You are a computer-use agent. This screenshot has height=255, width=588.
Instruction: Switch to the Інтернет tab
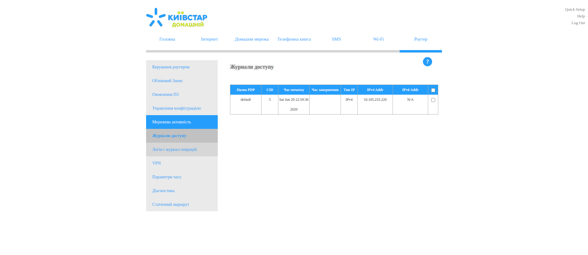(x=209, y=39)
